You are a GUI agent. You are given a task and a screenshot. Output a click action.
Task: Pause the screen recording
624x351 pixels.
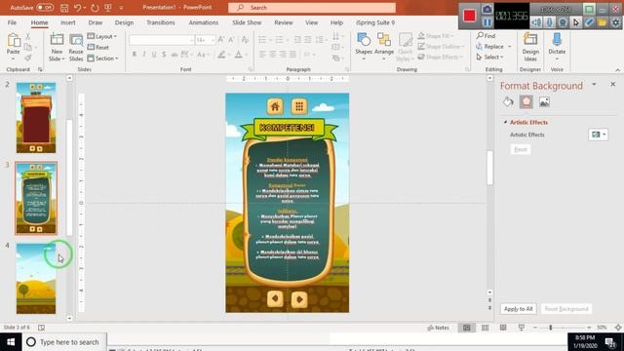click(x=487, y=22)
